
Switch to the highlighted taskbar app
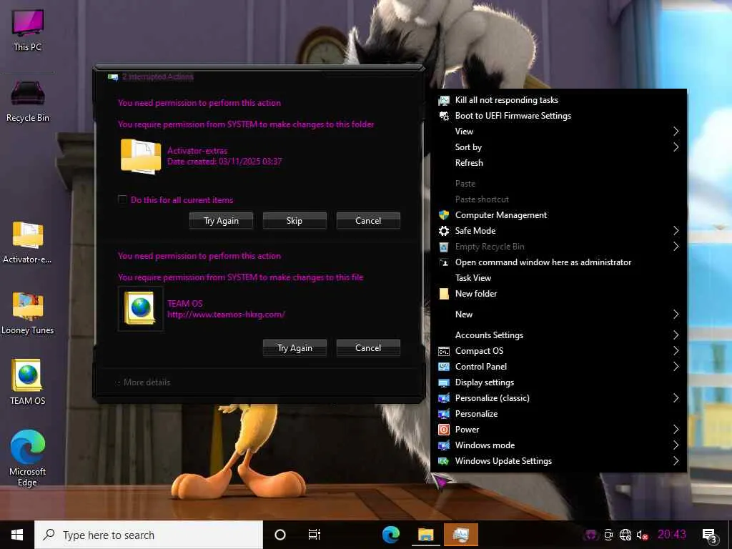(x=461, y=535)
